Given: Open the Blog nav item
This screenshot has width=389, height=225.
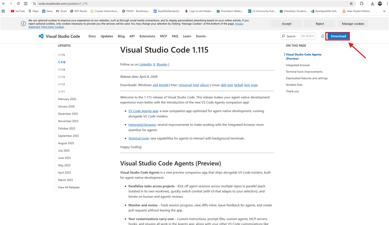Looking at the screenshot, I should [121, 36].
